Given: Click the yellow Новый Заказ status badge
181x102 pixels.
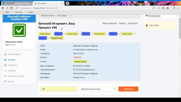Looking at the screenshot, I should (80, 61).
